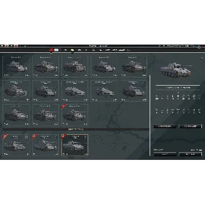Choose the class icon just before the yellow tank tab
Screen dimensions: 205x205
pos(66,50)
